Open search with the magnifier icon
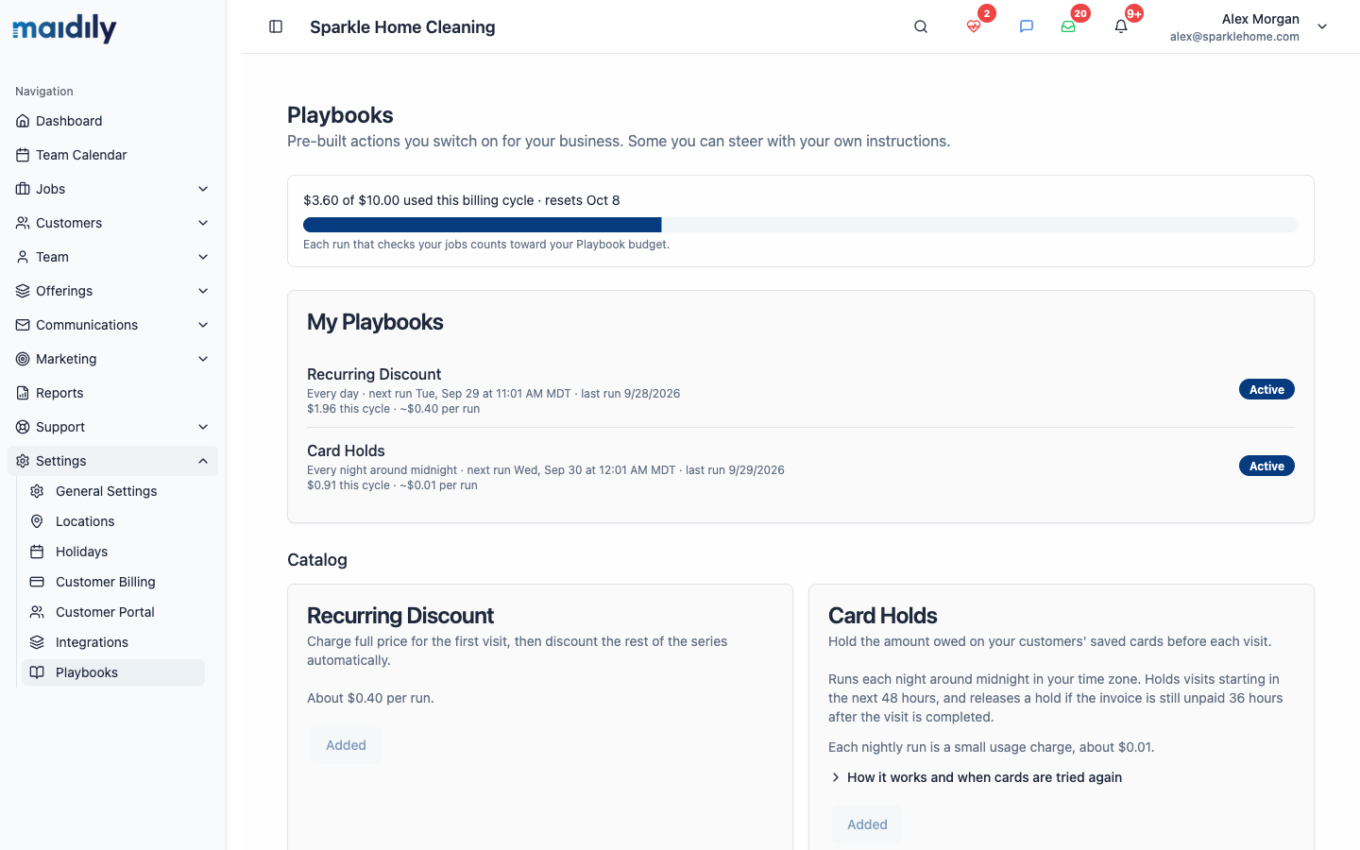 click(x=921, y=26)
